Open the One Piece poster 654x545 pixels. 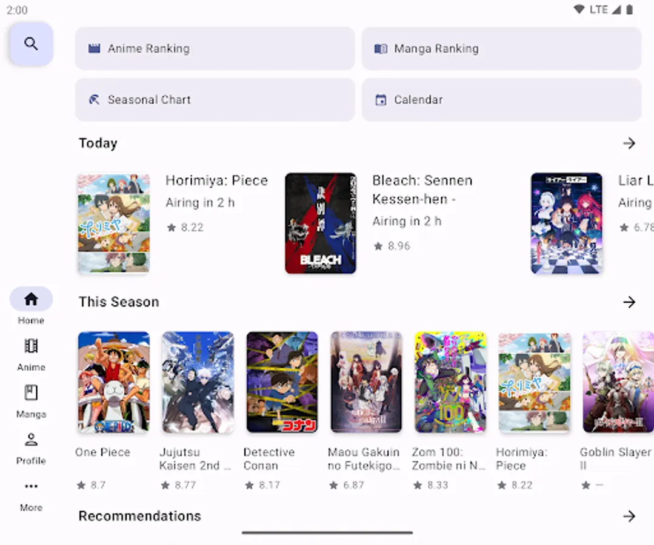[114, 382]
